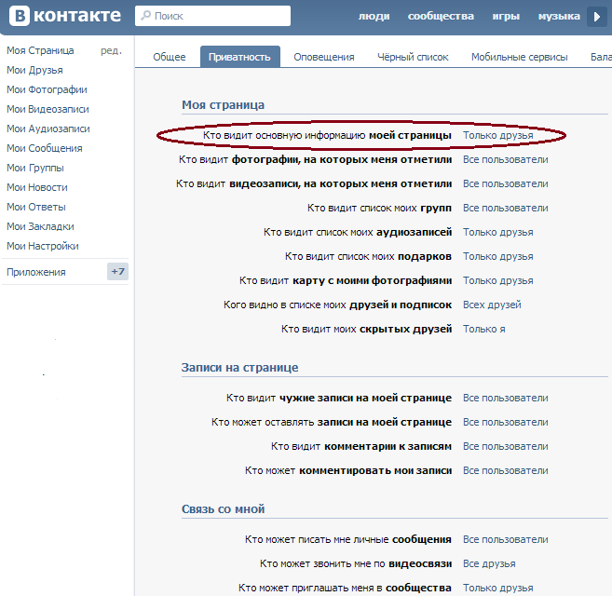Viewport: 612px width, 596px height.
Task: Open the +7 applications counter badge
Action: pos(117,272)
